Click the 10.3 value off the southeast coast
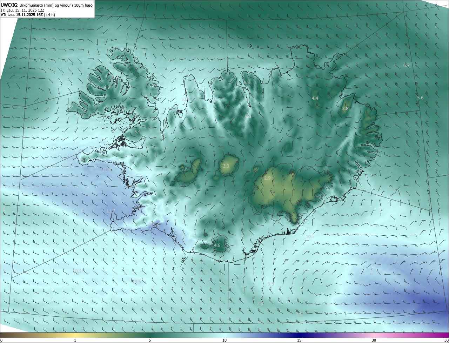The image size is (449, 343). [x=310, y=236]
